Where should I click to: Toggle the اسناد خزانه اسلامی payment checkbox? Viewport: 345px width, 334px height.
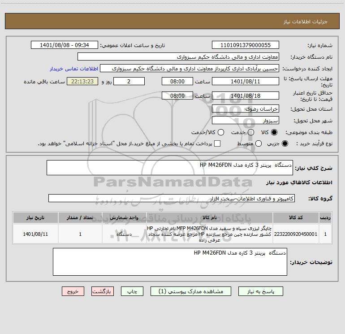pyautogui.click(x=217, y=143)
